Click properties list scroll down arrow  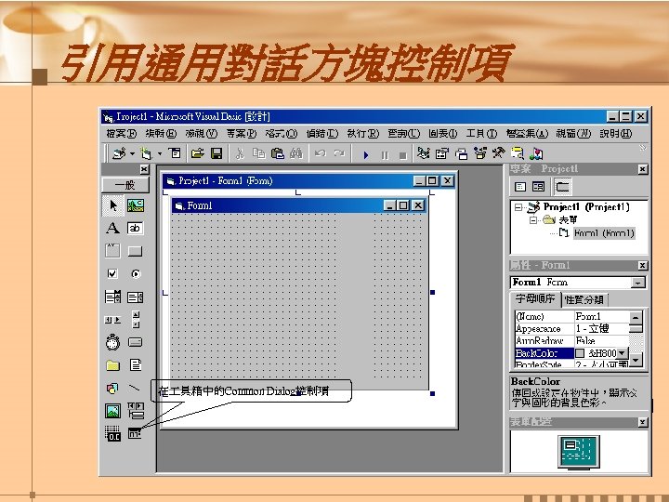pos(636,361)
